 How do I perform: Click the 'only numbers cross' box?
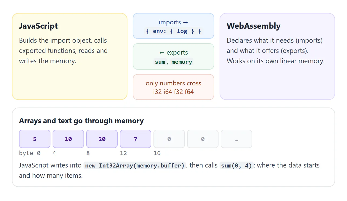[173, 87]
